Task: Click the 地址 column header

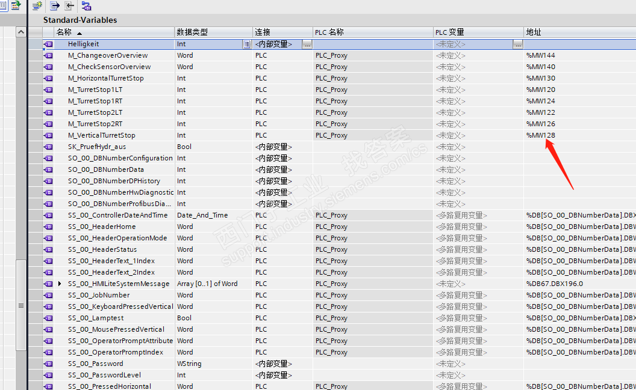Action: [580, 32]
